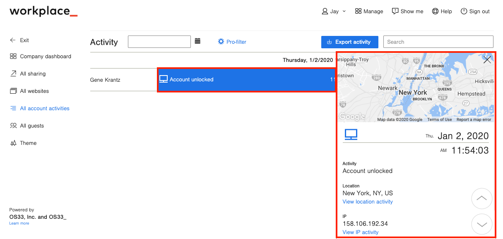Open the Manage menu
Screen dimensions: 503x239
click(369, 12)
